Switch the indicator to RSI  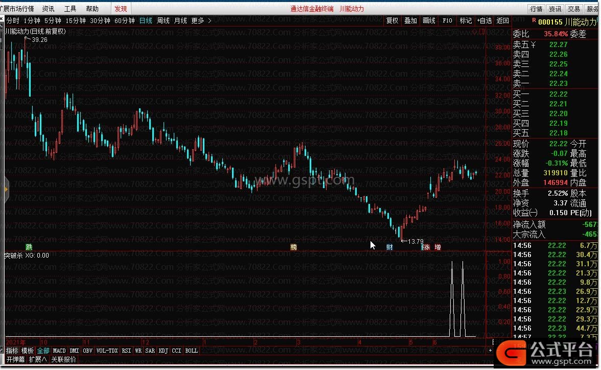tap(126, 351)
